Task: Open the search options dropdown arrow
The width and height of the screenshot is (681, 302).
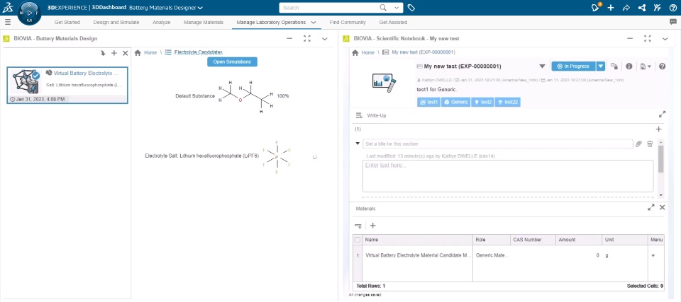Action: [x=397, y=8]
